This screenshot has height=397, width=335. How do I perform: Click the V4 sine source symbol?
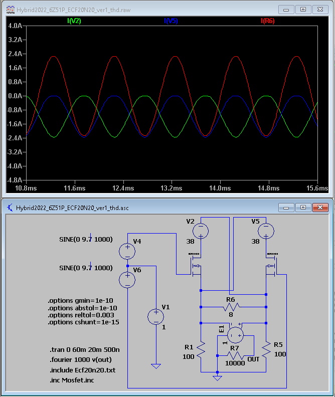point(127,250)
